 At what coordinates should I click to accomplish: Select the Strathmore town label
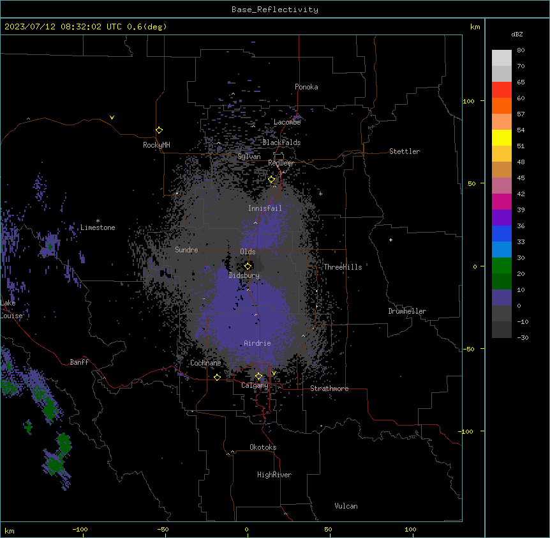329,388
